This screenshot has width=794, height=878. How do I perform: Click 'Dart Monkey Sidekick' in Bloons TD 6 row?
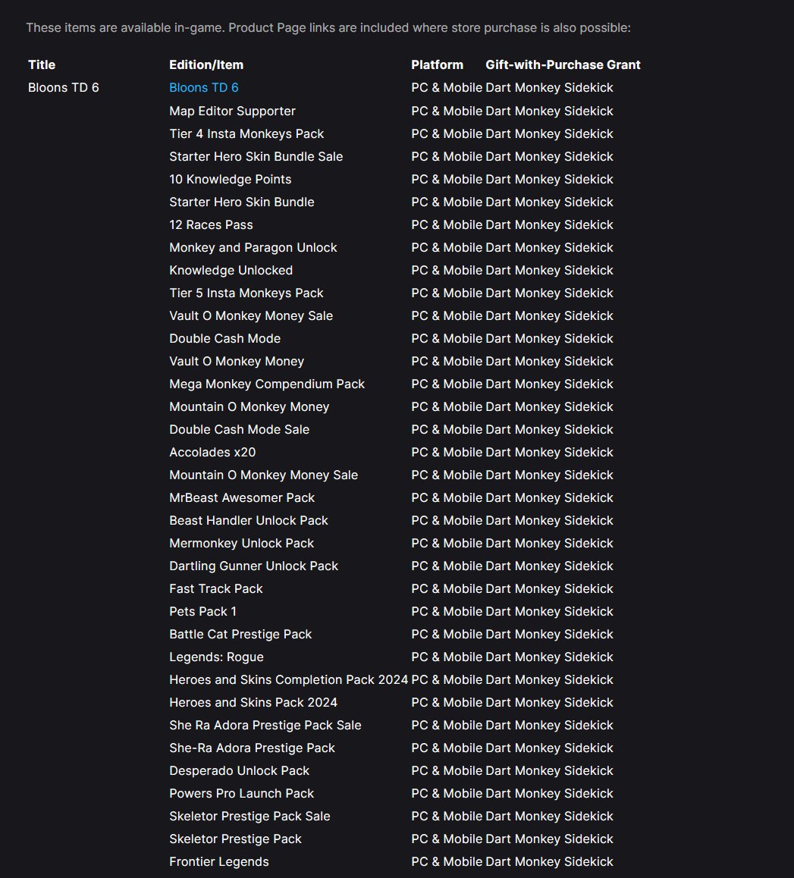point(549,88)
